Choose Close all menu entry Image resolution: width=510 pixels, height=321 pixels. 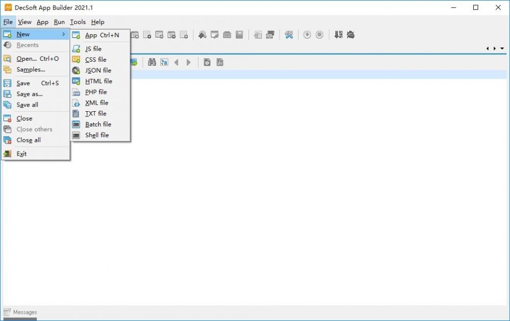coord(36,140)
